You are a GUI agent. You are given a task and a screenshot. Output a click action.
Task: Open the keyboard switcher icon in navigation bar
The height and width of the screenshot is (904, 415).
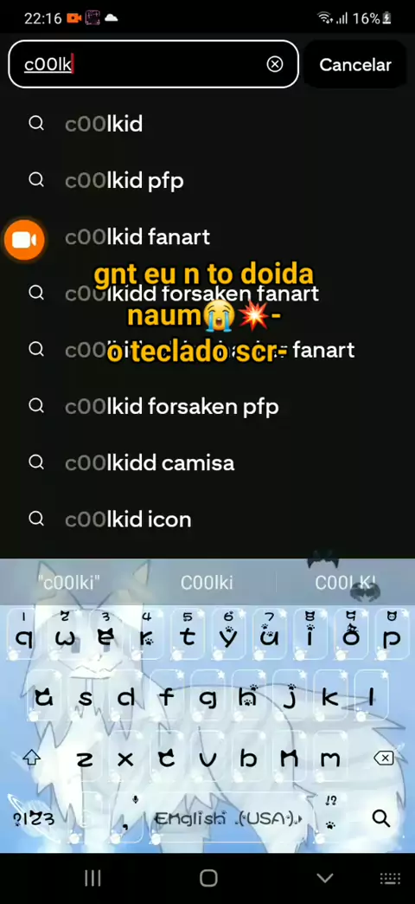(x=390, y=878)
